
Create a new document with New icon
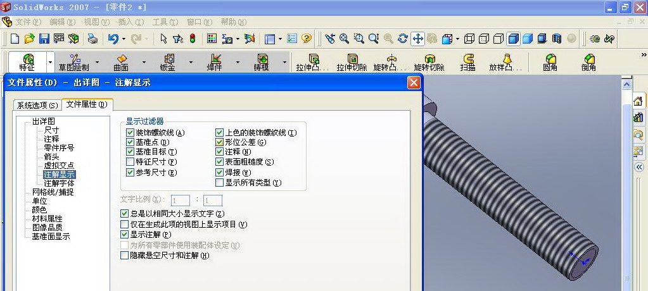tap(15, 39)
